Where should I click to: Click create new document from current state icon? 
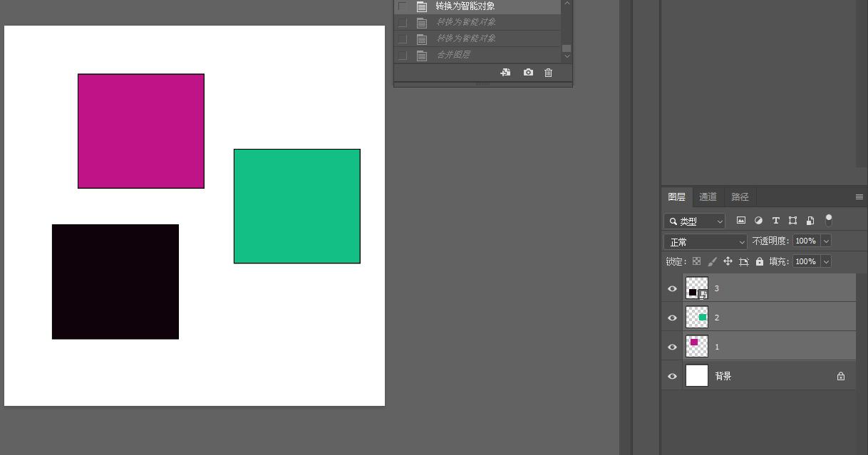tap(505, 73)
